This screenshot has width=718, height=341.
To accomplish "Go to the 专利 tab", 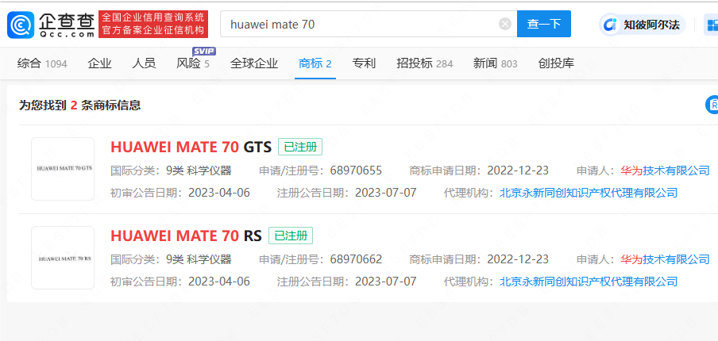I will pos(364,63).
